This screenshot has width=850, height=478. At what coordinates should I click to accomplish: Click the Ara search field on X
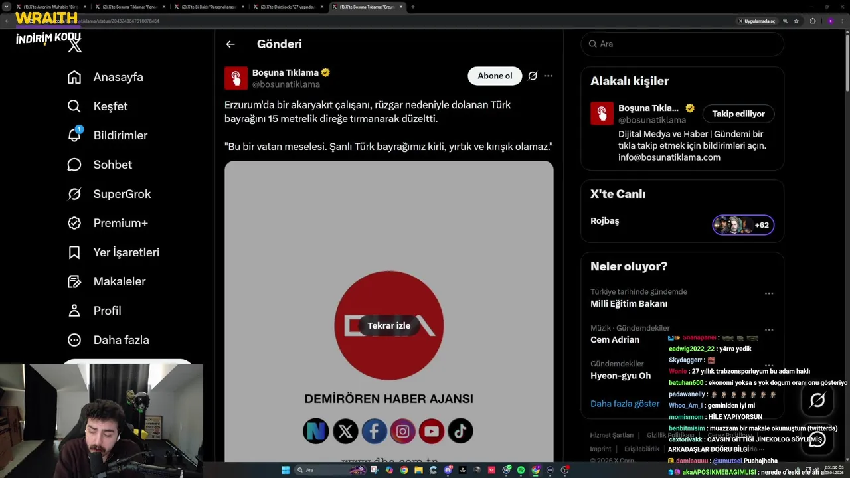(683, 44)
